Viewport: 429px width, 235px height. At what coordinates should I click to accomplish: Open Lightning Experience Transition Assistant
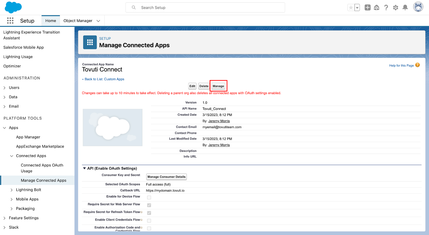[32, 35]
